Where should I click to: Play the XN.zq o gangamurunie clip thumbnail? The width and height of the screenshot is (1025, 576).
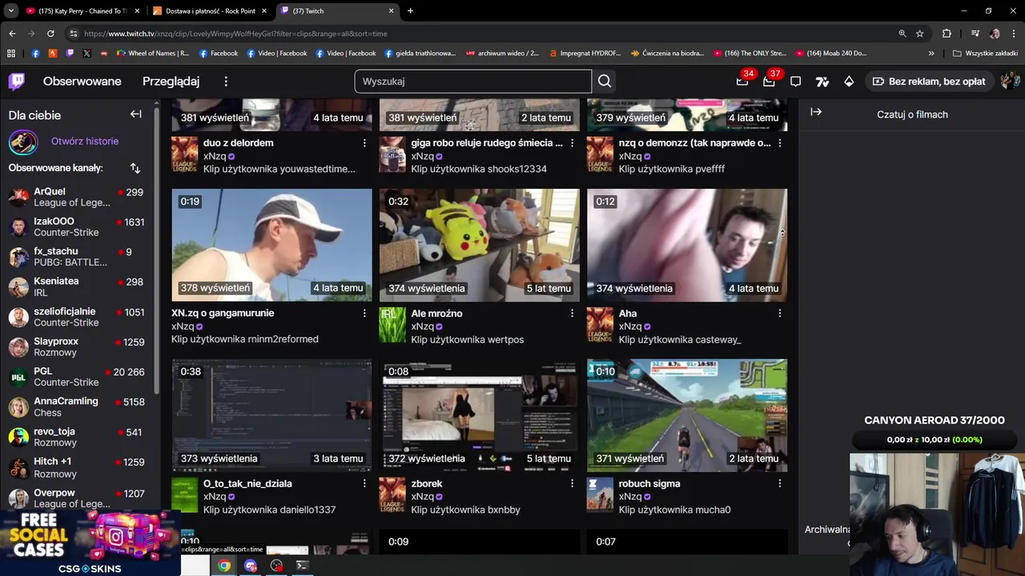click(271, 245)
